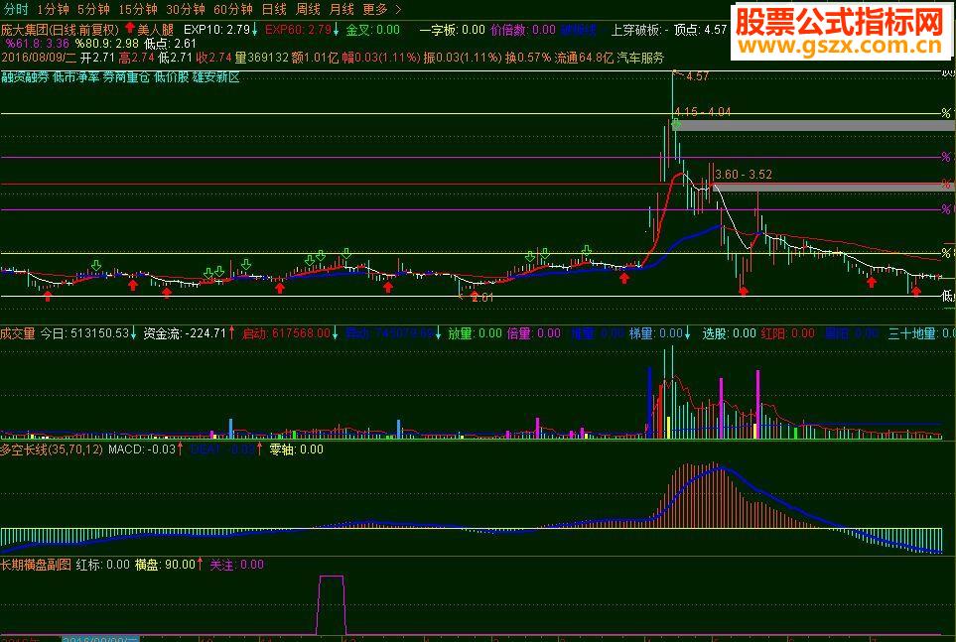Open the 汽车服务 sector label
956x642 pixels.
(640, 58)
